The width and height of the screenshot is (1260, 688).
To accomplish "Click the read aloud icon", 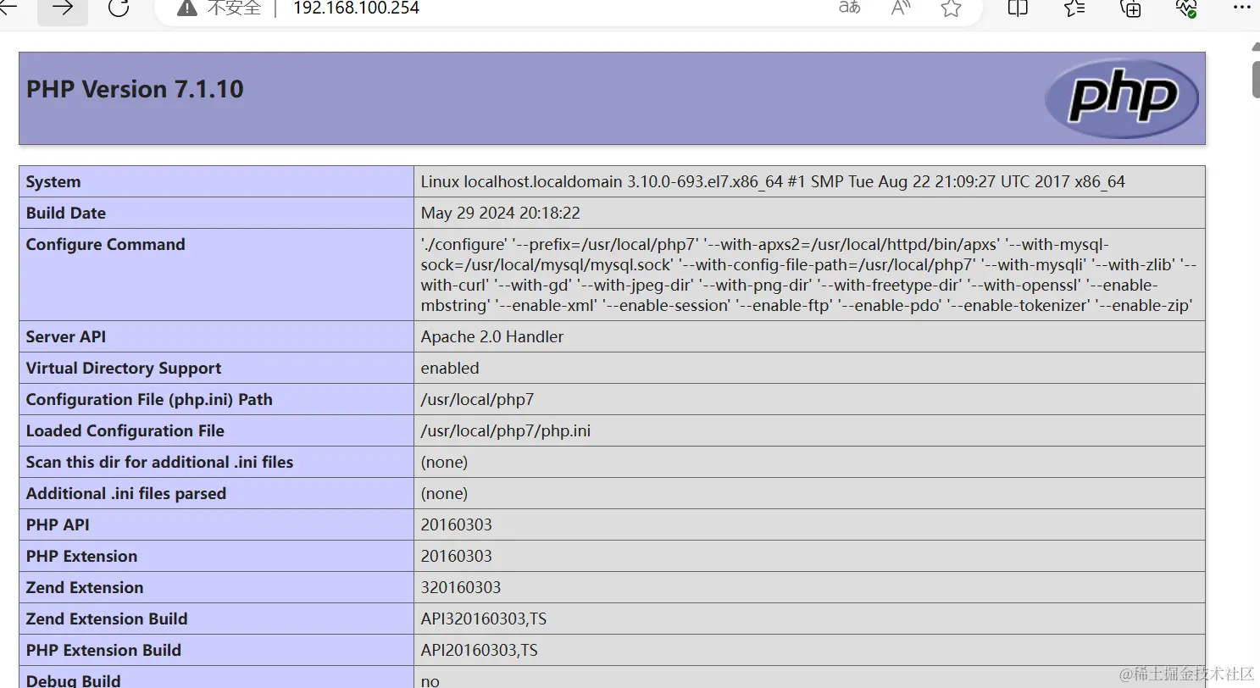I will [900, 8].
